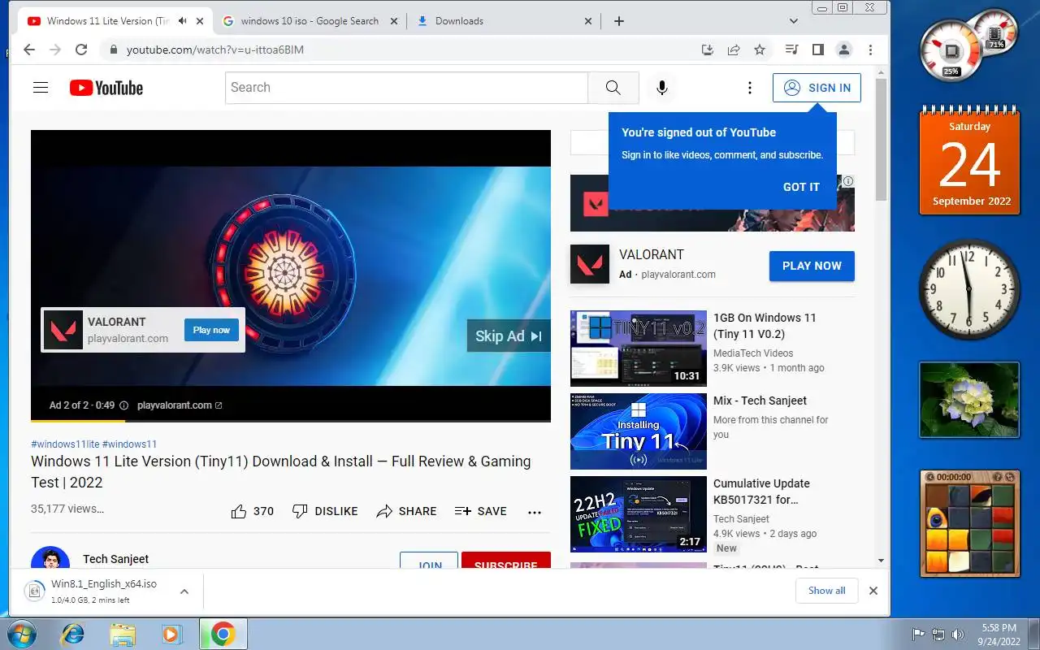Image resolution: width=1040 pixels, height=650 pixels.
Task: Click the DISLIKE button
Action: 325,511
